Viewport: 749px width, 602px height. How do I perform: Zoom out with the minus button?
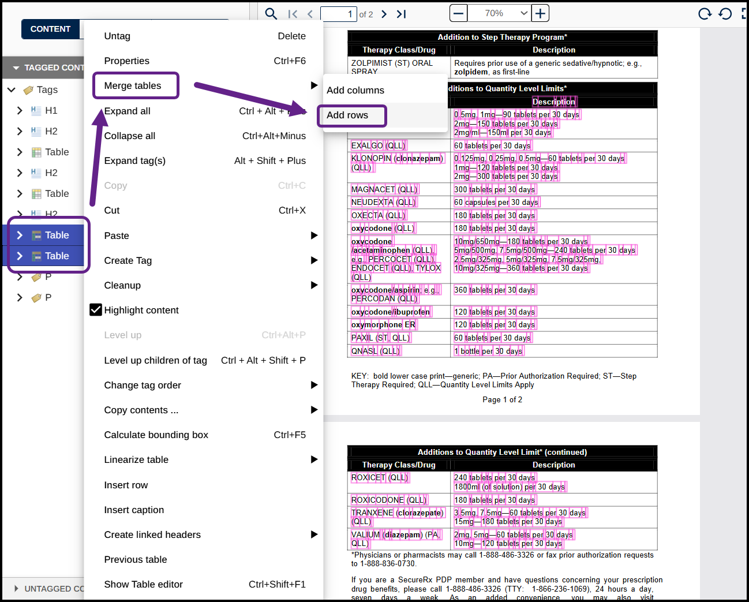pyautogui.click(x=459, y=13)
